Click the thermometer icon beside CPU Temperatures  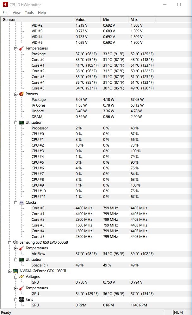click(x=22, y=48)
